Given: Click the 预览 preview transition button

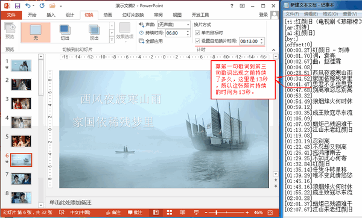Looking at the screenshot, I should [x=10, y=31].
